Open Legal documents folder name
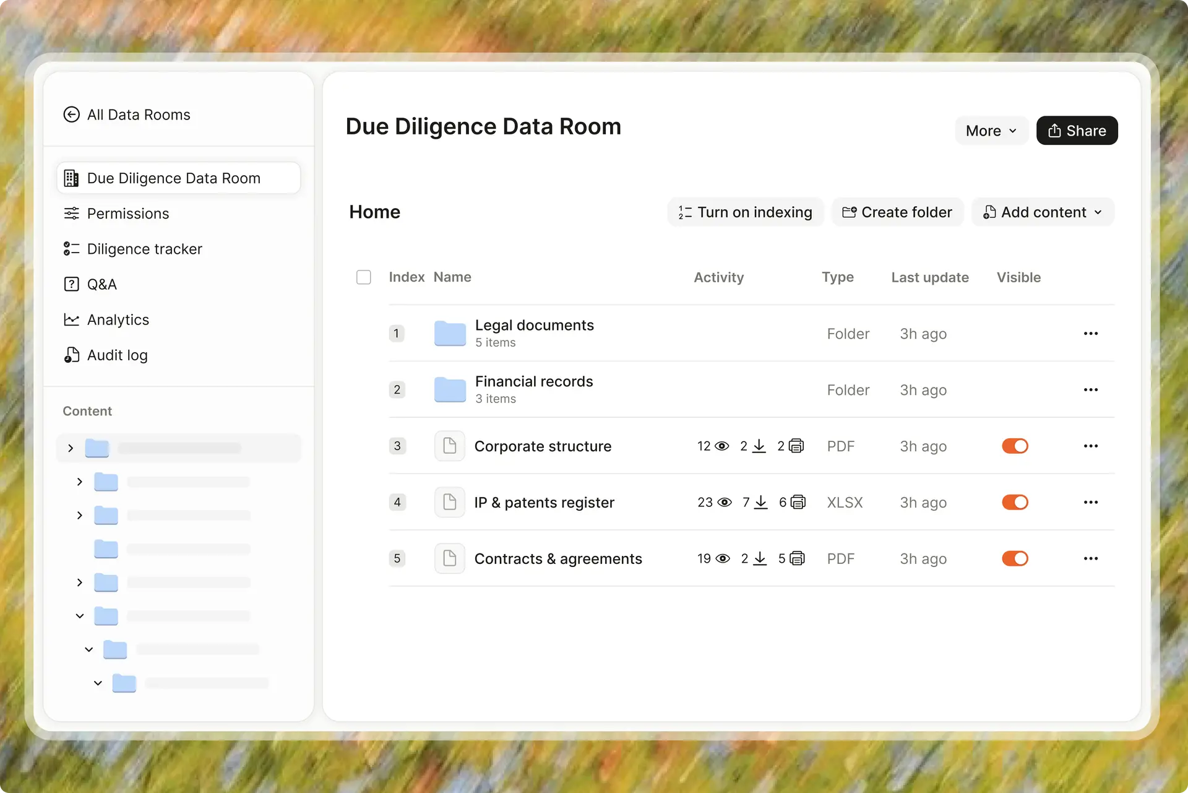Screen dimensions: 1188x793 pyautogui.click(x=535, y=325)
